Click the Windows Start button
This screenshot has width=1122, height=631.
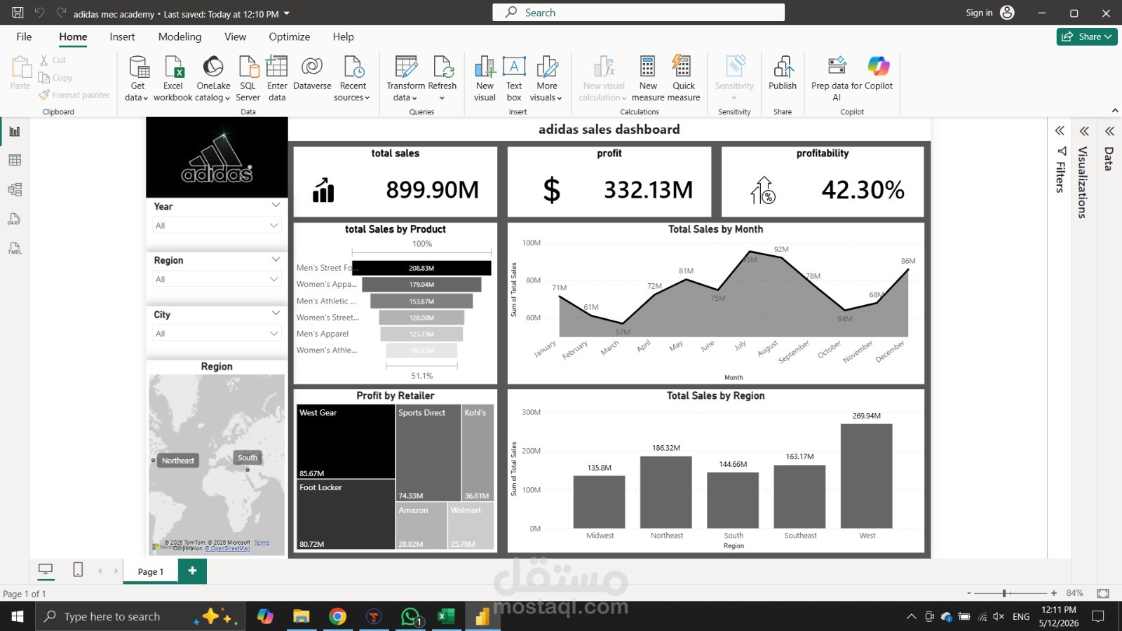pyautogui.click(x=18, y=616)
